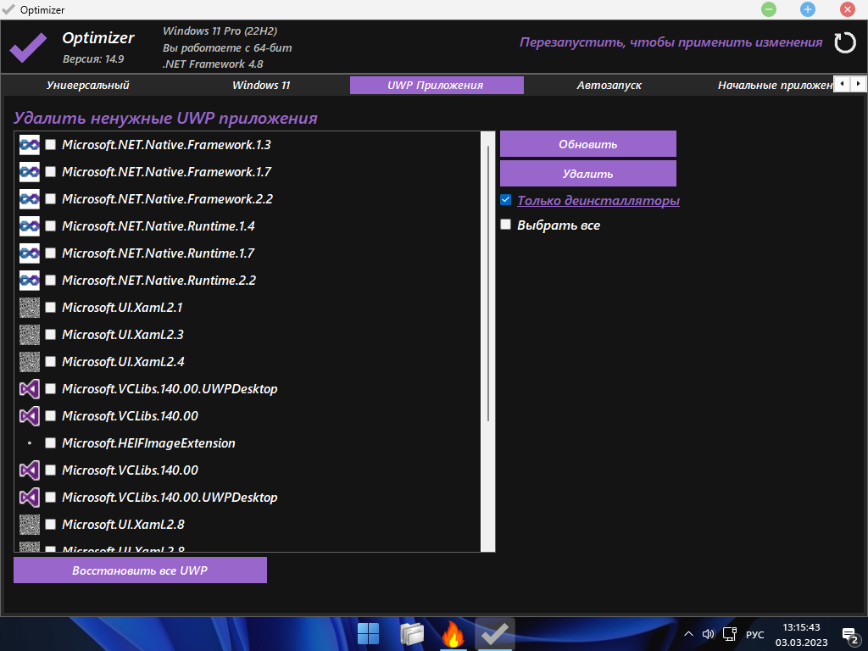Open the Начальные приложения tab

pos(775,86)
